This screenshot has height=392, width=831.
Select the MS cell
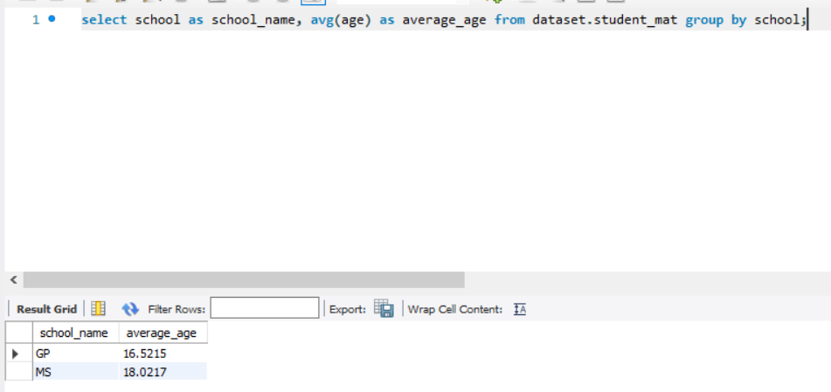click(x=76, y=372)
